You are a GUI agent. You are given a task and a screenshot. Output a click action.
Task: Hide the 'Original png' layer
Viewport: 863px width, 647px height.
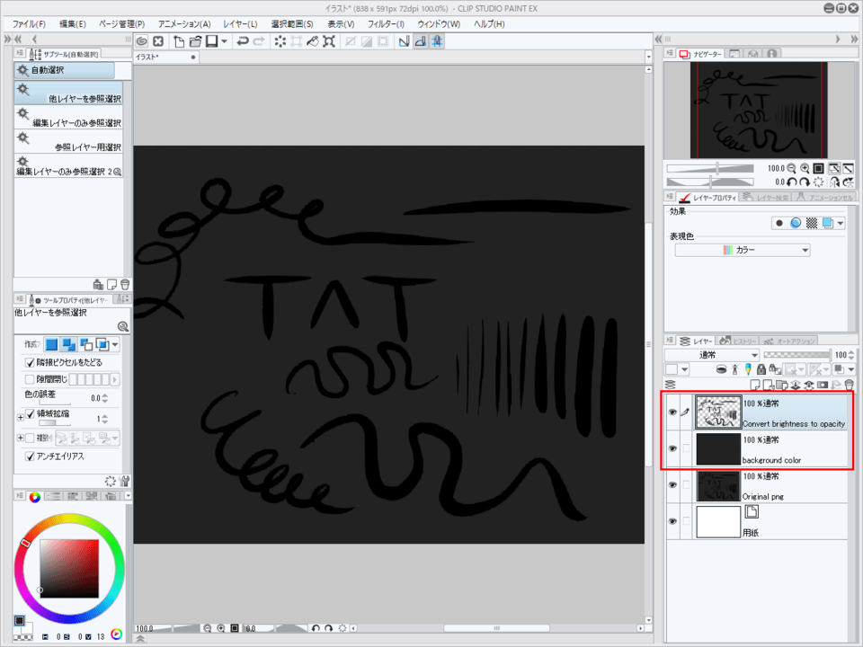tap(672, 483)
